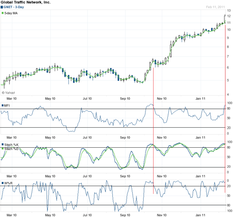The height and width of the screenshot is (218, 233).
Task: Click the Stochastic axis value '50'
Action: pos(229,157)
